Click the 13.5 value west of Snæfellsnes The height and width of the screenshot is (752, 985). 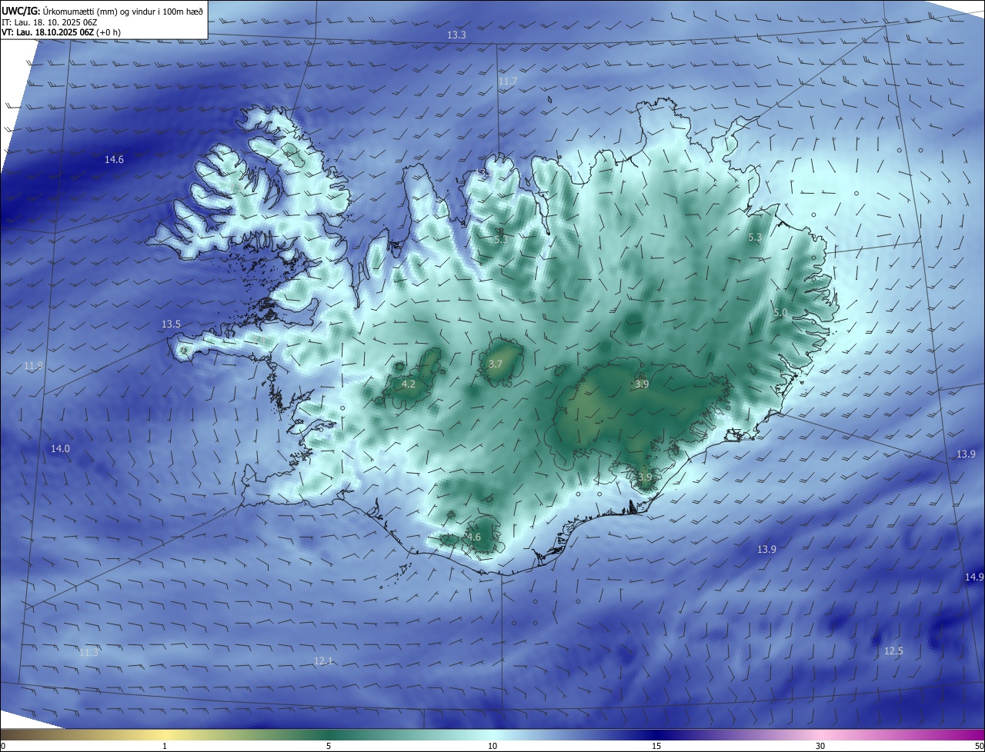pyautogui.click(x=171, y=324)
